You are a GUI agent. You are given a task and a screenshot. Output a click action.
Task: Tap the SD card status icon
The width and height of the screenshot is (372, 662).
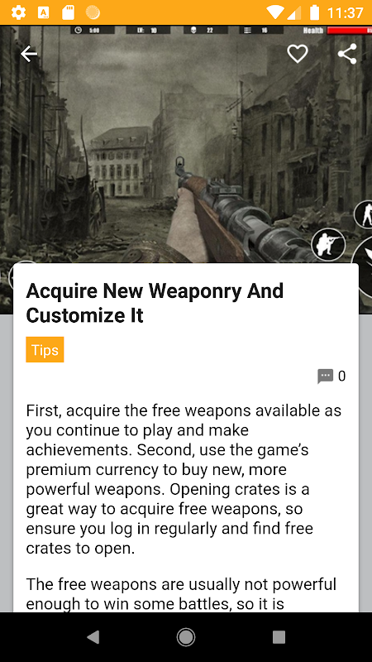tap(68, 12)
